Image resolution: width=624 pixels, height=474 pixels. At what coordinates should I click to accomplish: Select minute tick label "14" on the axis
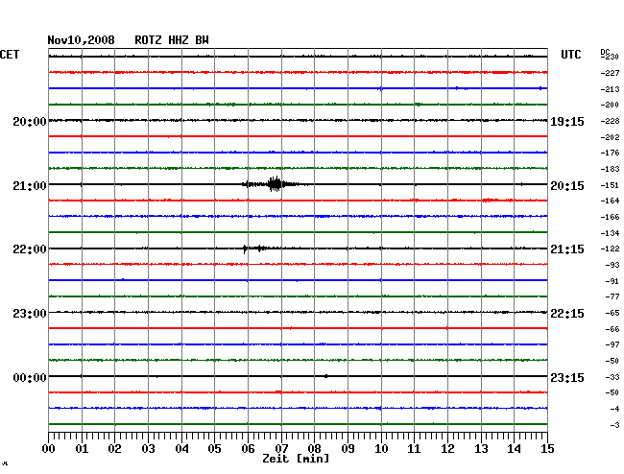click(514, 449)
